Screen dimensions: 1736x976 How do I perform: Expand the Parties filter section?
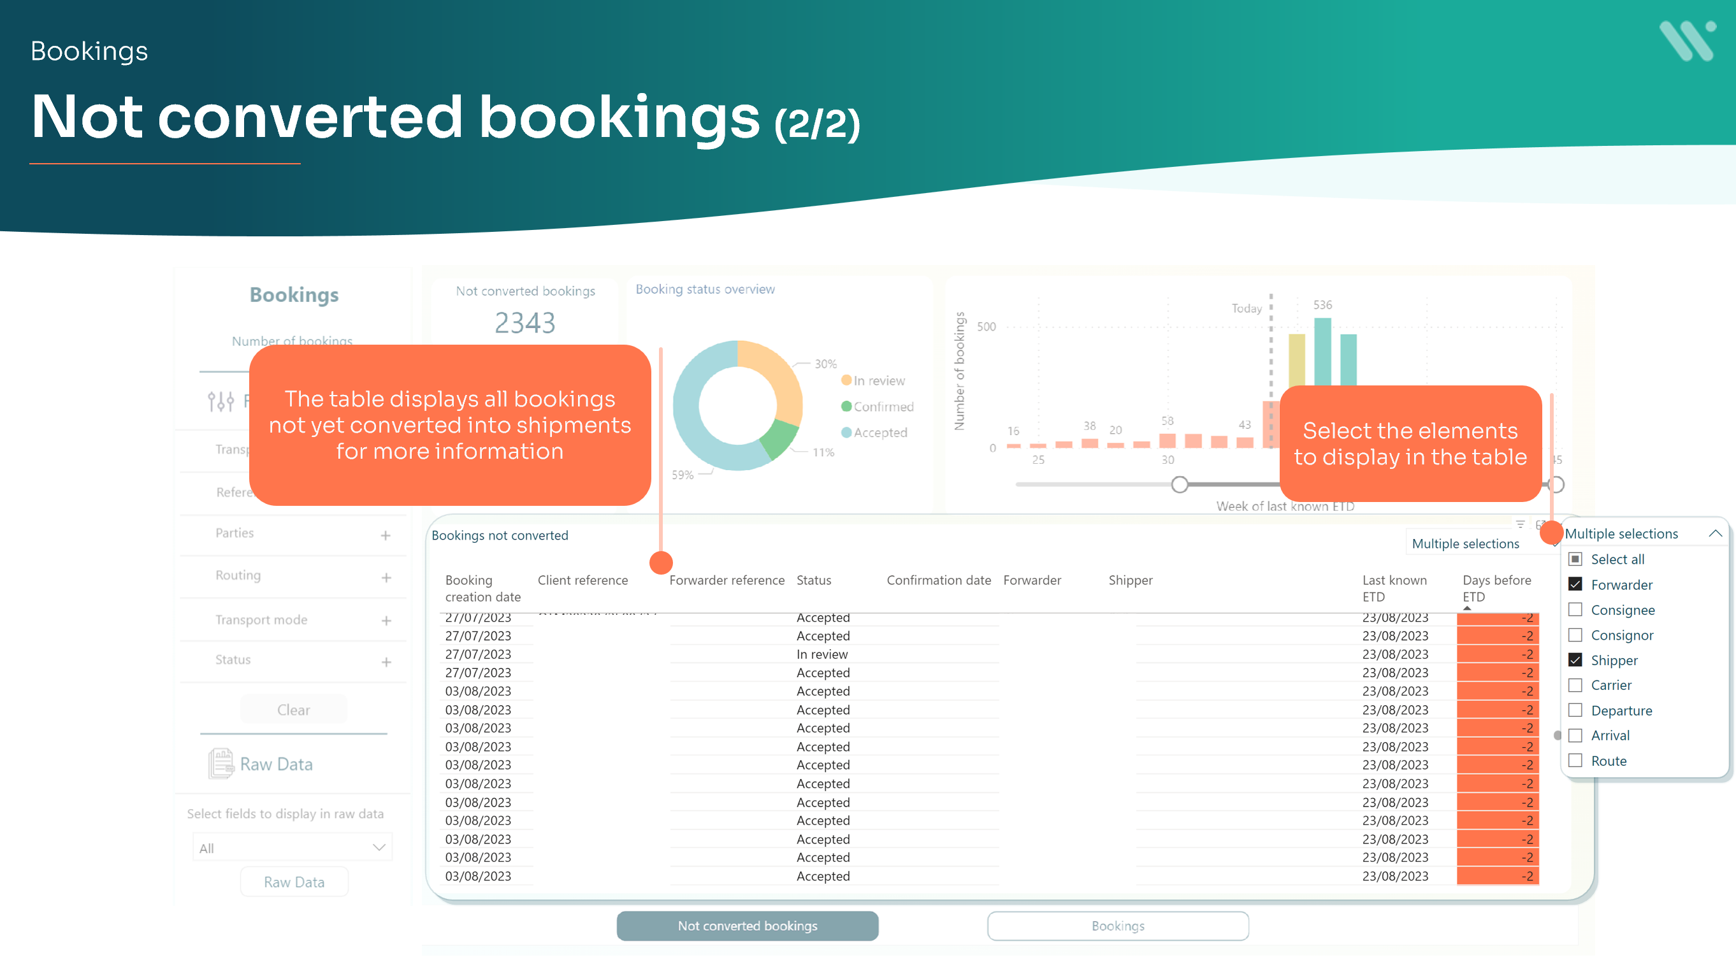(x=386, y=535)
